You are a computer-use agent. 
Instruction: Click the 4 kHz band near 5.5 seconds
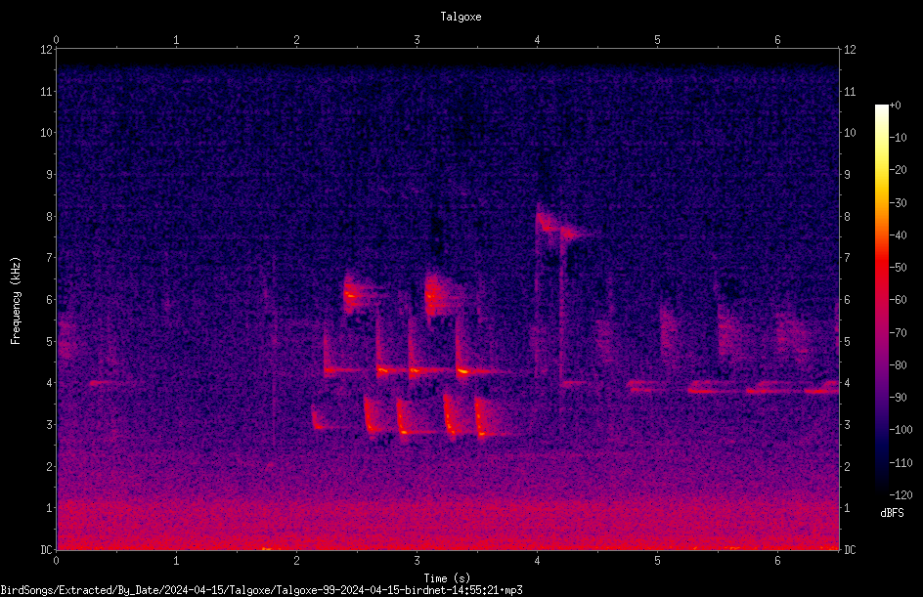pyautogui.click(x=717, y=387)
